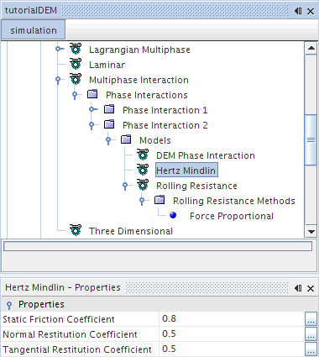Click the Multiphase Interaction model icon
The image size is (319, 357).
click(x=76, y=79)
